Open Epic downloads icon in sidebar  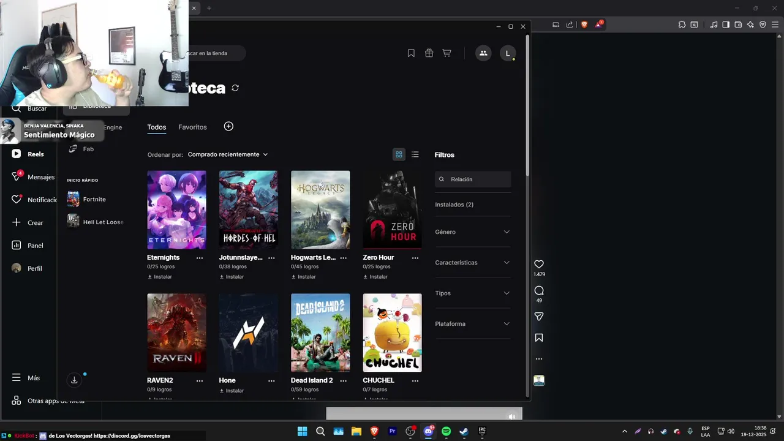[74, 380]
